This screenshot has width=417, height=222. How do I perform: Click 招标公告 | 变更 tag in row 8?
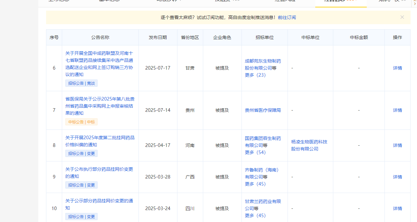(81, 153)
